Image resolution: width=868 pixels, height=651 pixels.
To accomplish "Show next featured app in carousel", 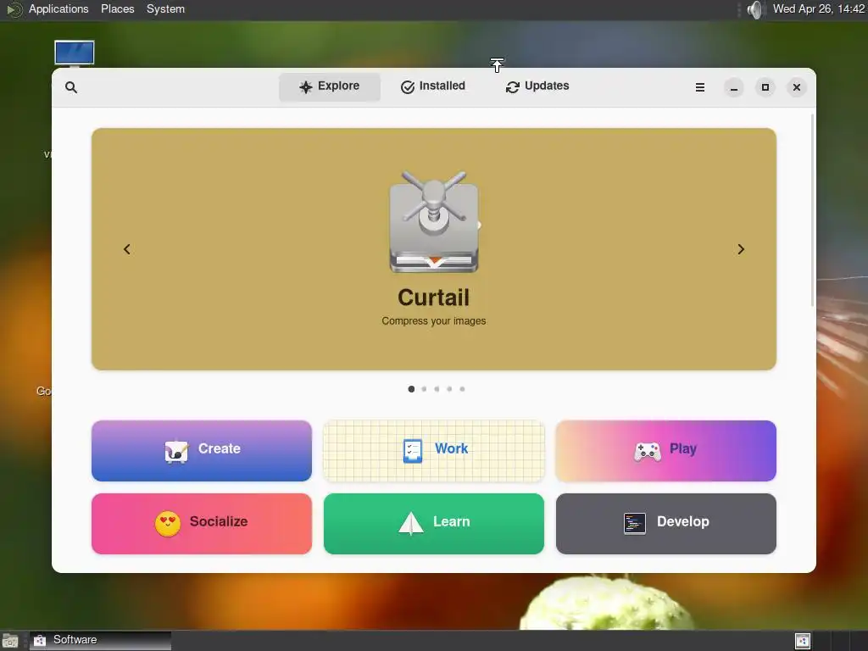I will [x=741, y=249].
